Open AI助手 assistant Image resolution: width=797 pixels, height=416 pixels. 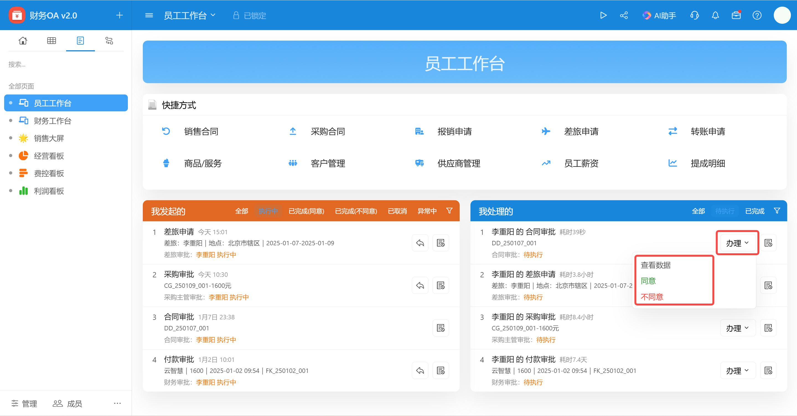(659, 15)
